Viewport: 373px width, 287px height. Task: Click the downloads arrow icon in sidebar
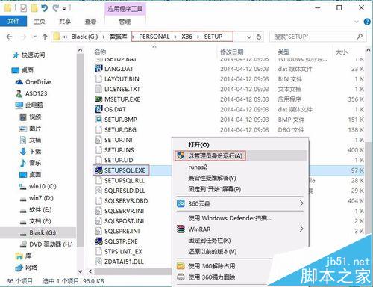[23, 152]
